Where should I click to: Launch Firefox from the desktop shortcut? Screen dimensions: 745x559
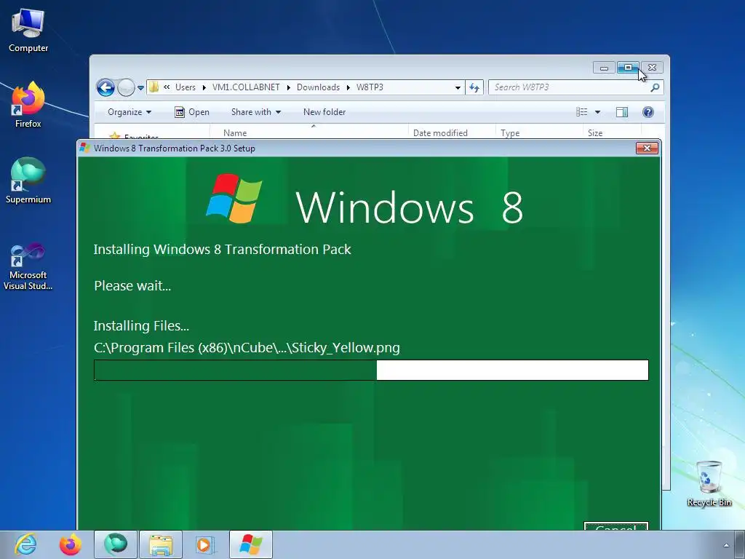click(x=28, y=105)
